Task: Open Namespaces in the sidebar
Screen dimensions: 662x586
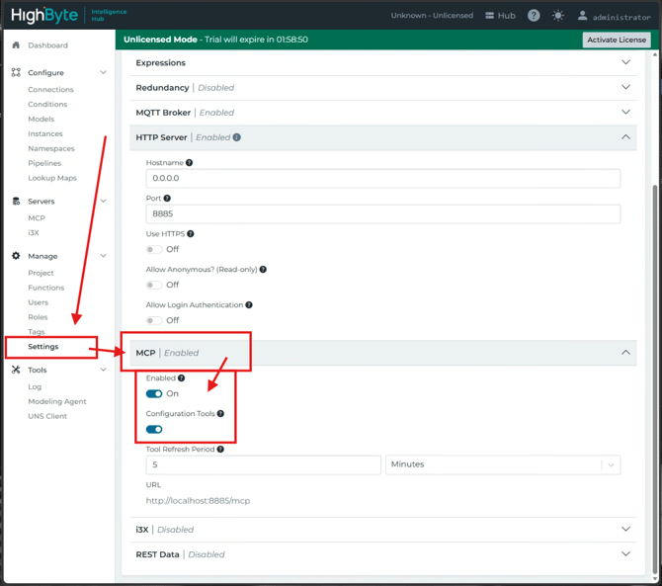Action: click(x=51, y=148)
